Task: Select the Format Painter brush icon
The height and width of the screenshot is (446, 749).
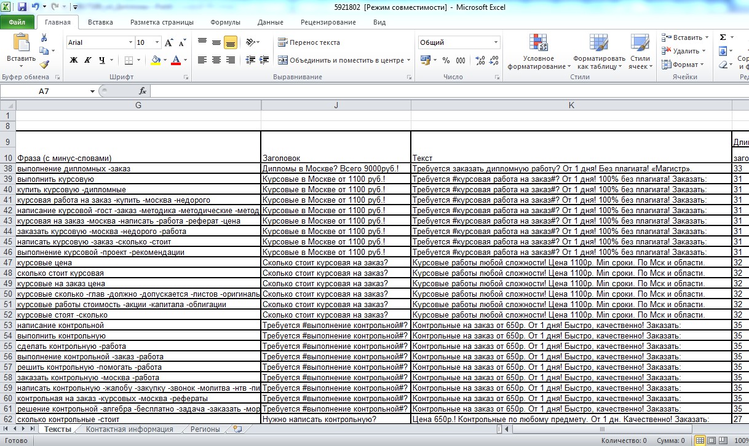Action: pyautogui.click(x=44, y=65)
